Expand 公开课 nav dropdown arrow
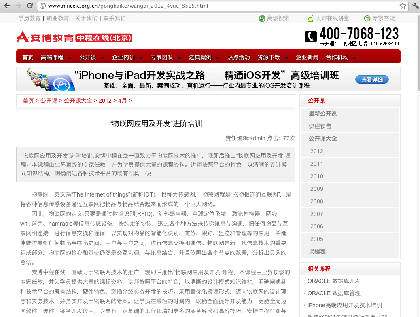Image resolution: width=420 pixels, height=317 pixels. tap(102, 57)
